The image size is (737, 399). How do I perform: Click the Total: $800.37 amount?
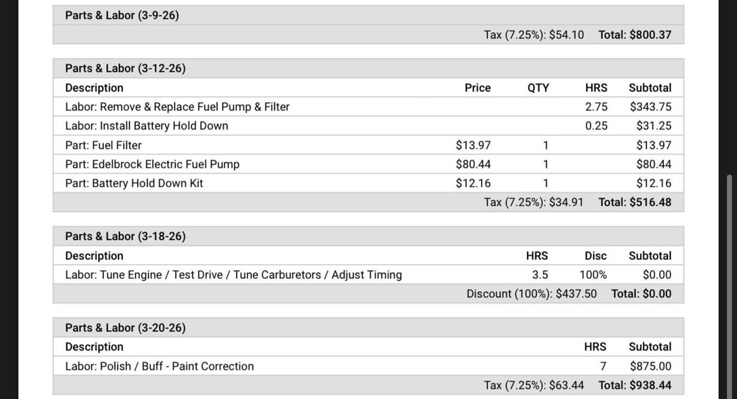tap(635, 34)
